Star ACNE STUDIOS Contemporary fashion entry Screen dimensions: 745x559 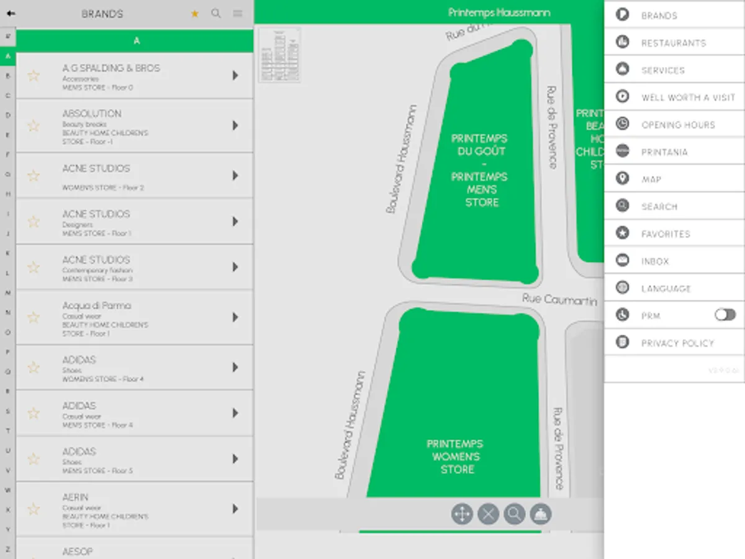[34, 268]
